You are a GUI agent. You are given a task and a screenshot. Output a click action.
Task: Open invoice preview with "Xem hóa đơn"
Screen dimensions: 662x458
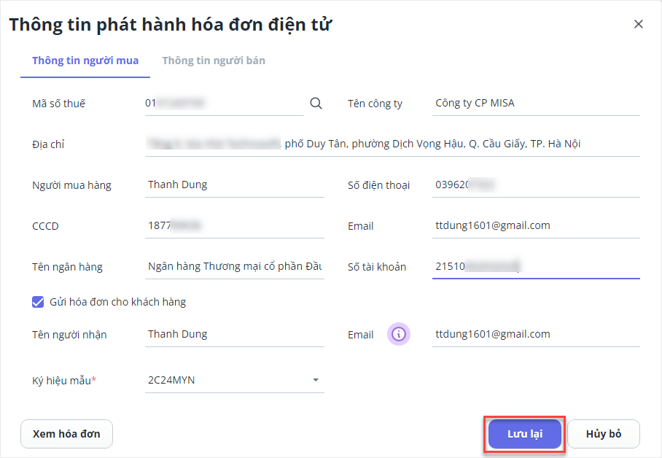point(66,434)
